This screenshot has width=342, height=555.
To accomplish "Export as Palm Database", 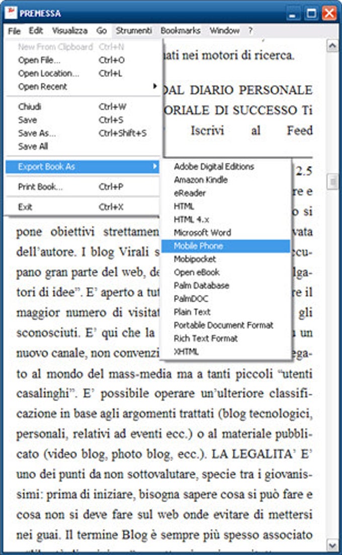I will coord(225,285).
